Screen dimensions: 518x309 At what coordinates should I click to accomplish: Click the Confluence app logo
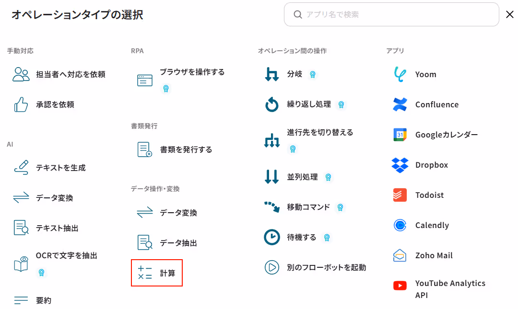tap(400, 104)
